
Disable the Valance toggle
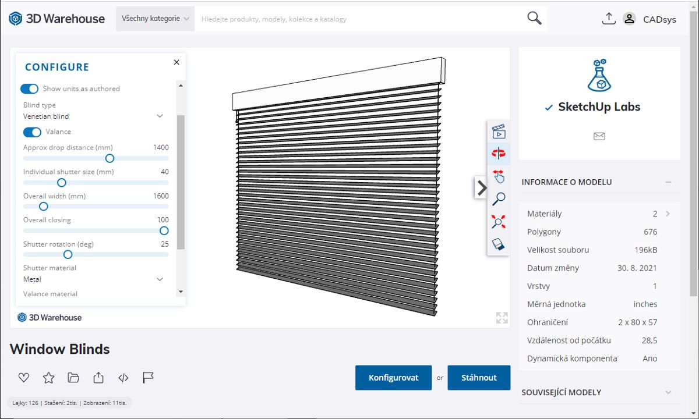32,132
